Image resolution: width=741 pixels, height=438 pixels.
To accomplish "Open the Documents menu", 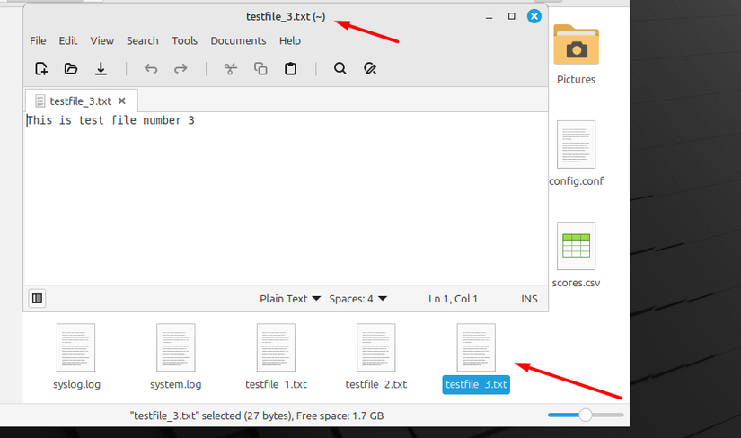I will coord(238,41).
